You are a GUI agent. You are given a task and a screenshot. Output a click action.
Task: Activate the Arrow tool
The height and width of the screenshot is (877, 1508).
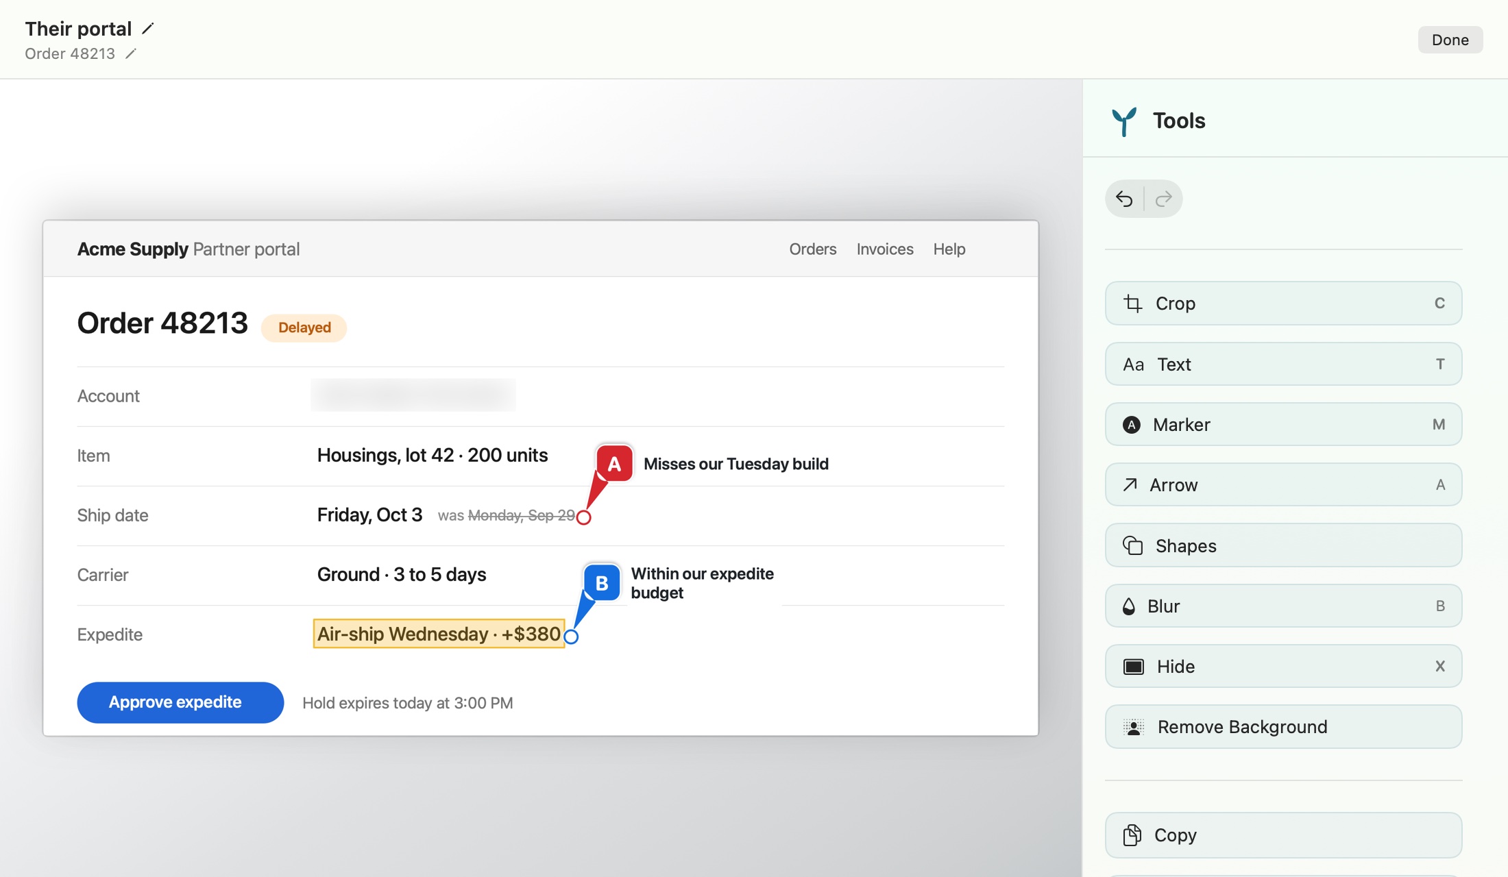tap(1283, 484)
